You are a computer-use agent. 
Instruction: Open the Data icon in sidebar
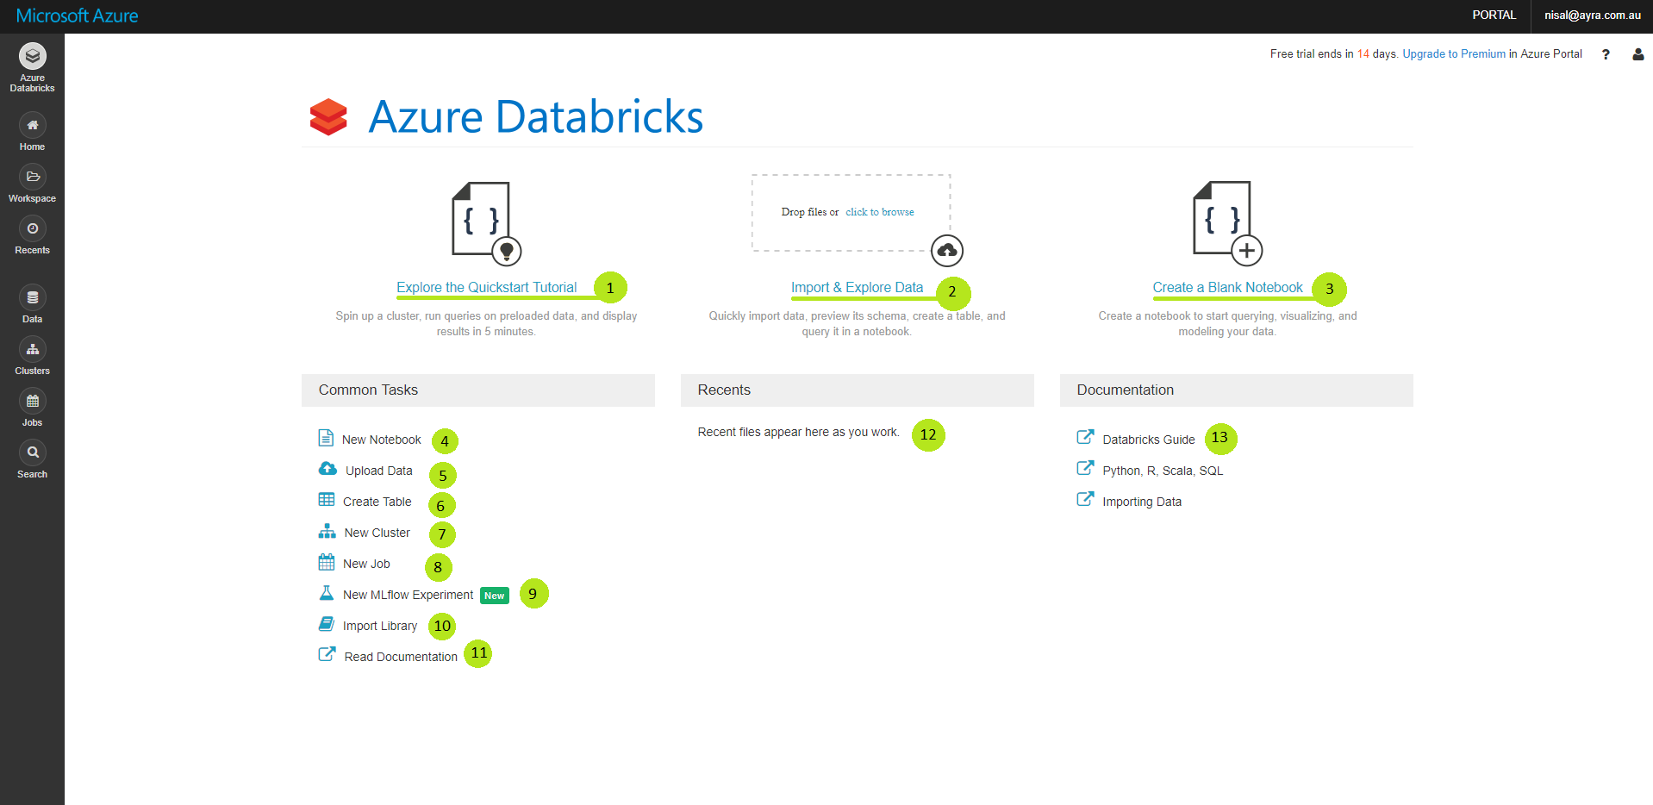point(32,297)
